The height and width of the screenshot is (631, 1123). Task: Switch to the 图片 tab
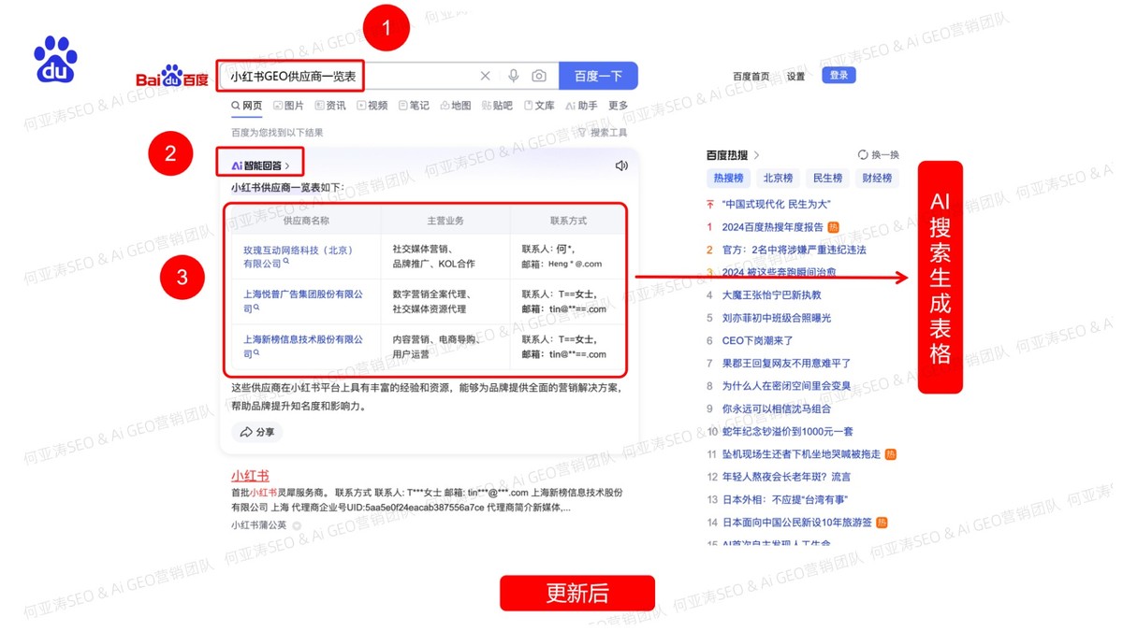[288, 106]
